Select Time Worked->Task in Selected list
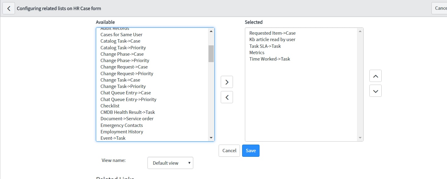 [270, 59]
